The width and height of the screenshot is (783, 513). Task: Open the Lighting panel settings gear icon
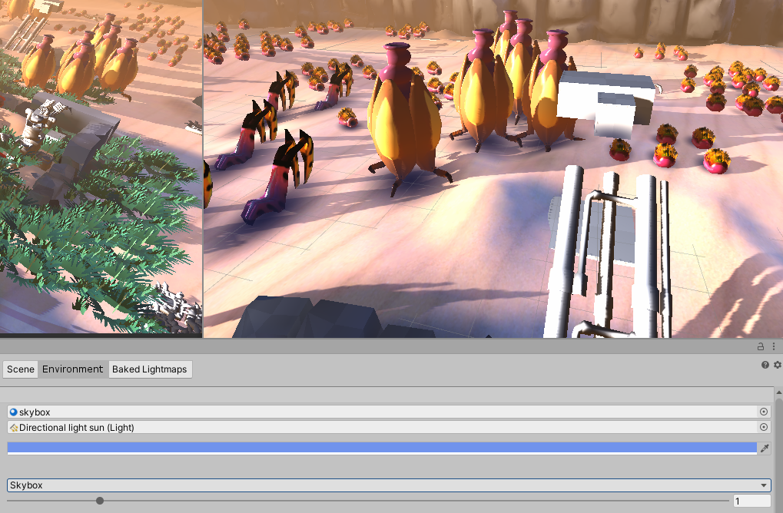[775, 365]
